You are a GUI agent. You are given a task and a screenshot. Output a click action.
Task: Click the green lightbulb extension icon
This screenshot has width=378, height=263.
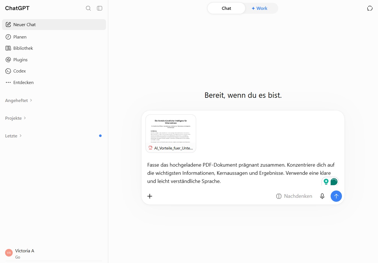[x=326, y=182]
